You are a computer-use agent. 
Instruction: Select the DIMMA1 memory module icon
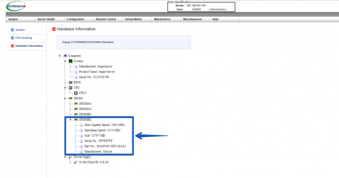point(76,104)
